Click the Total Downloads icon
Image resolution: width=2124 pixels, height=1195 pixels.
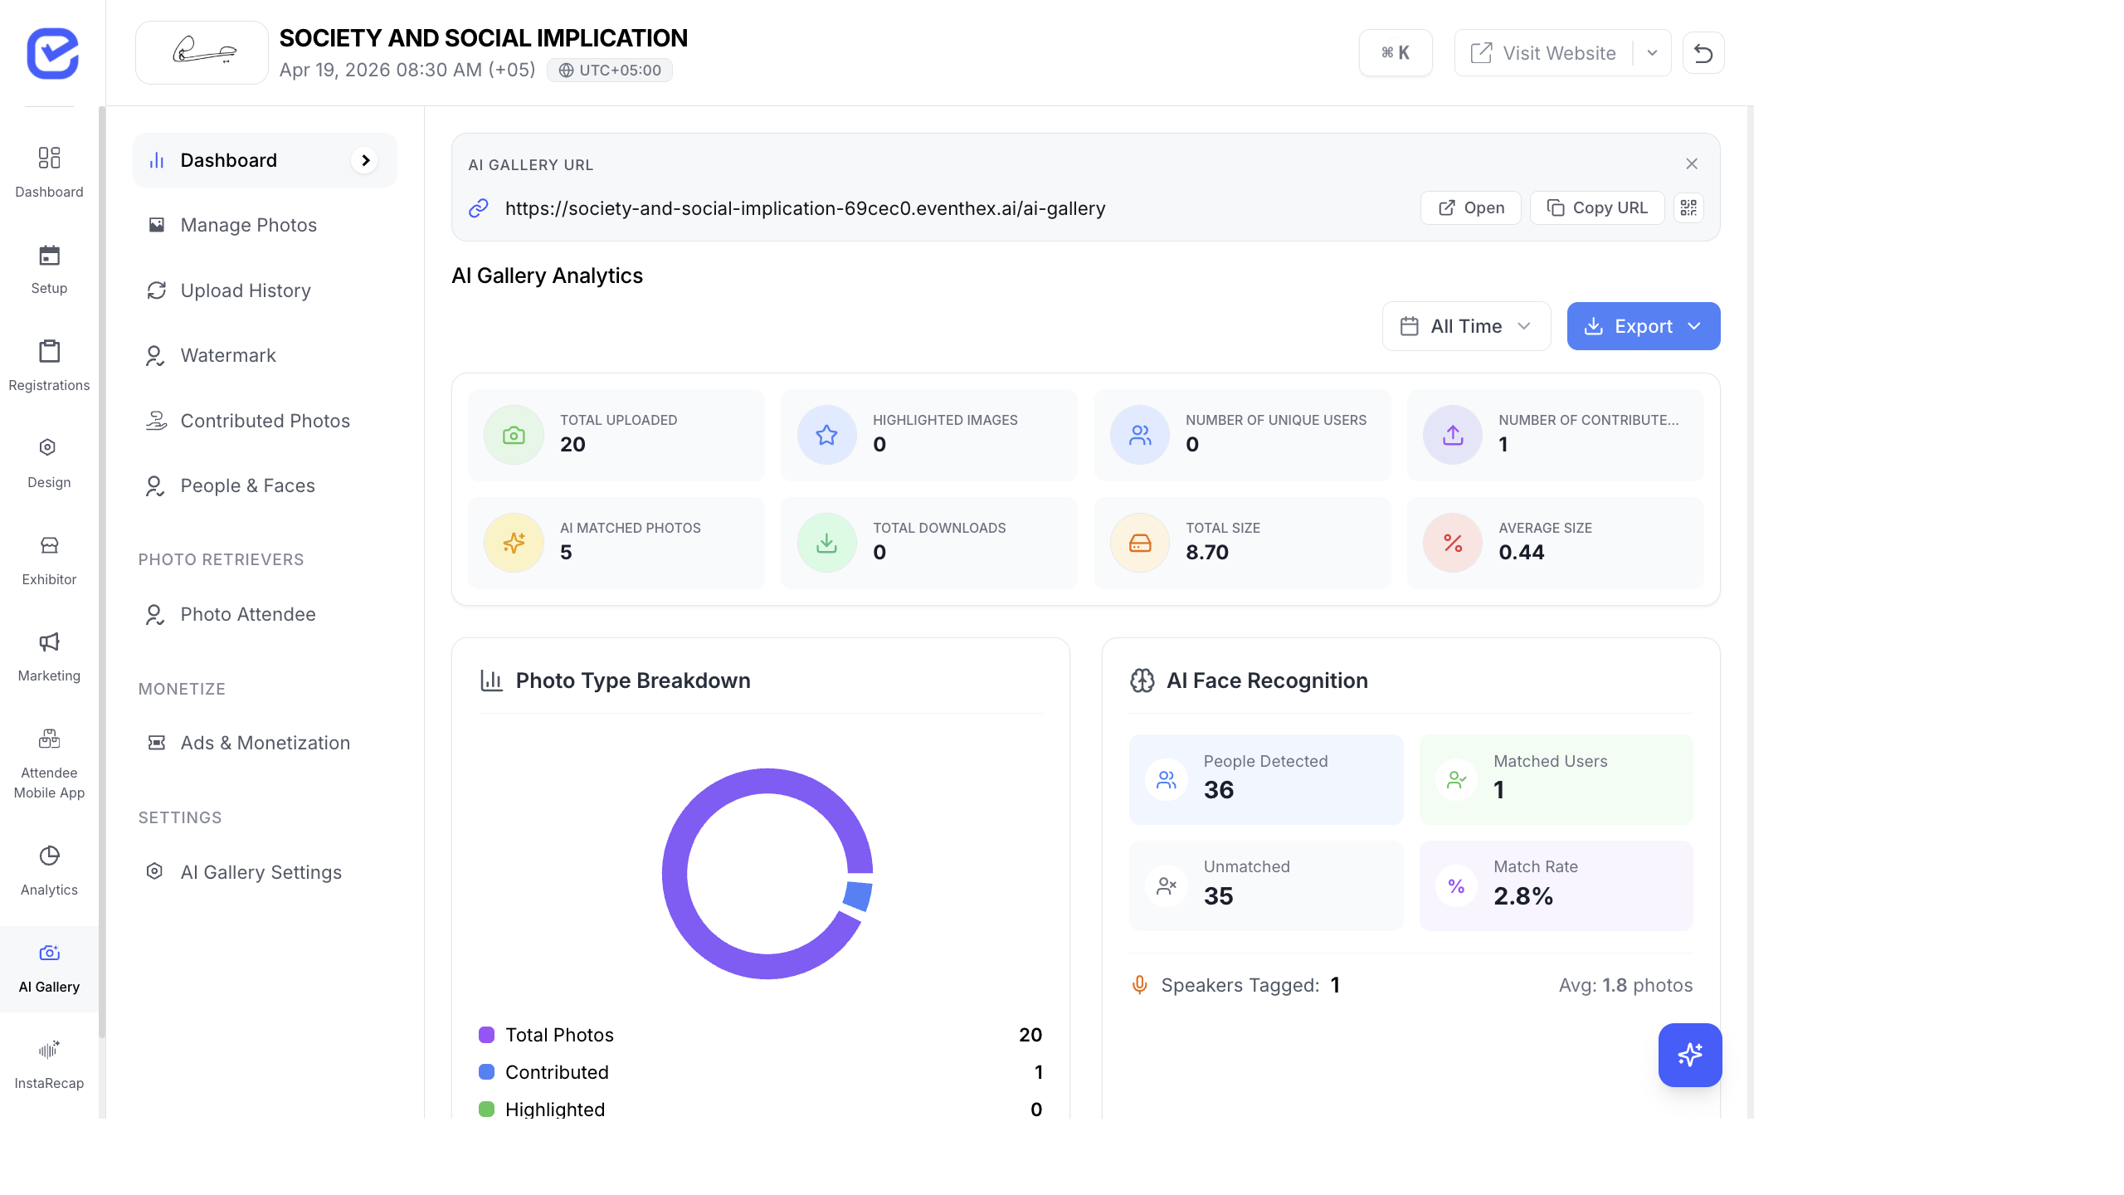826,543
